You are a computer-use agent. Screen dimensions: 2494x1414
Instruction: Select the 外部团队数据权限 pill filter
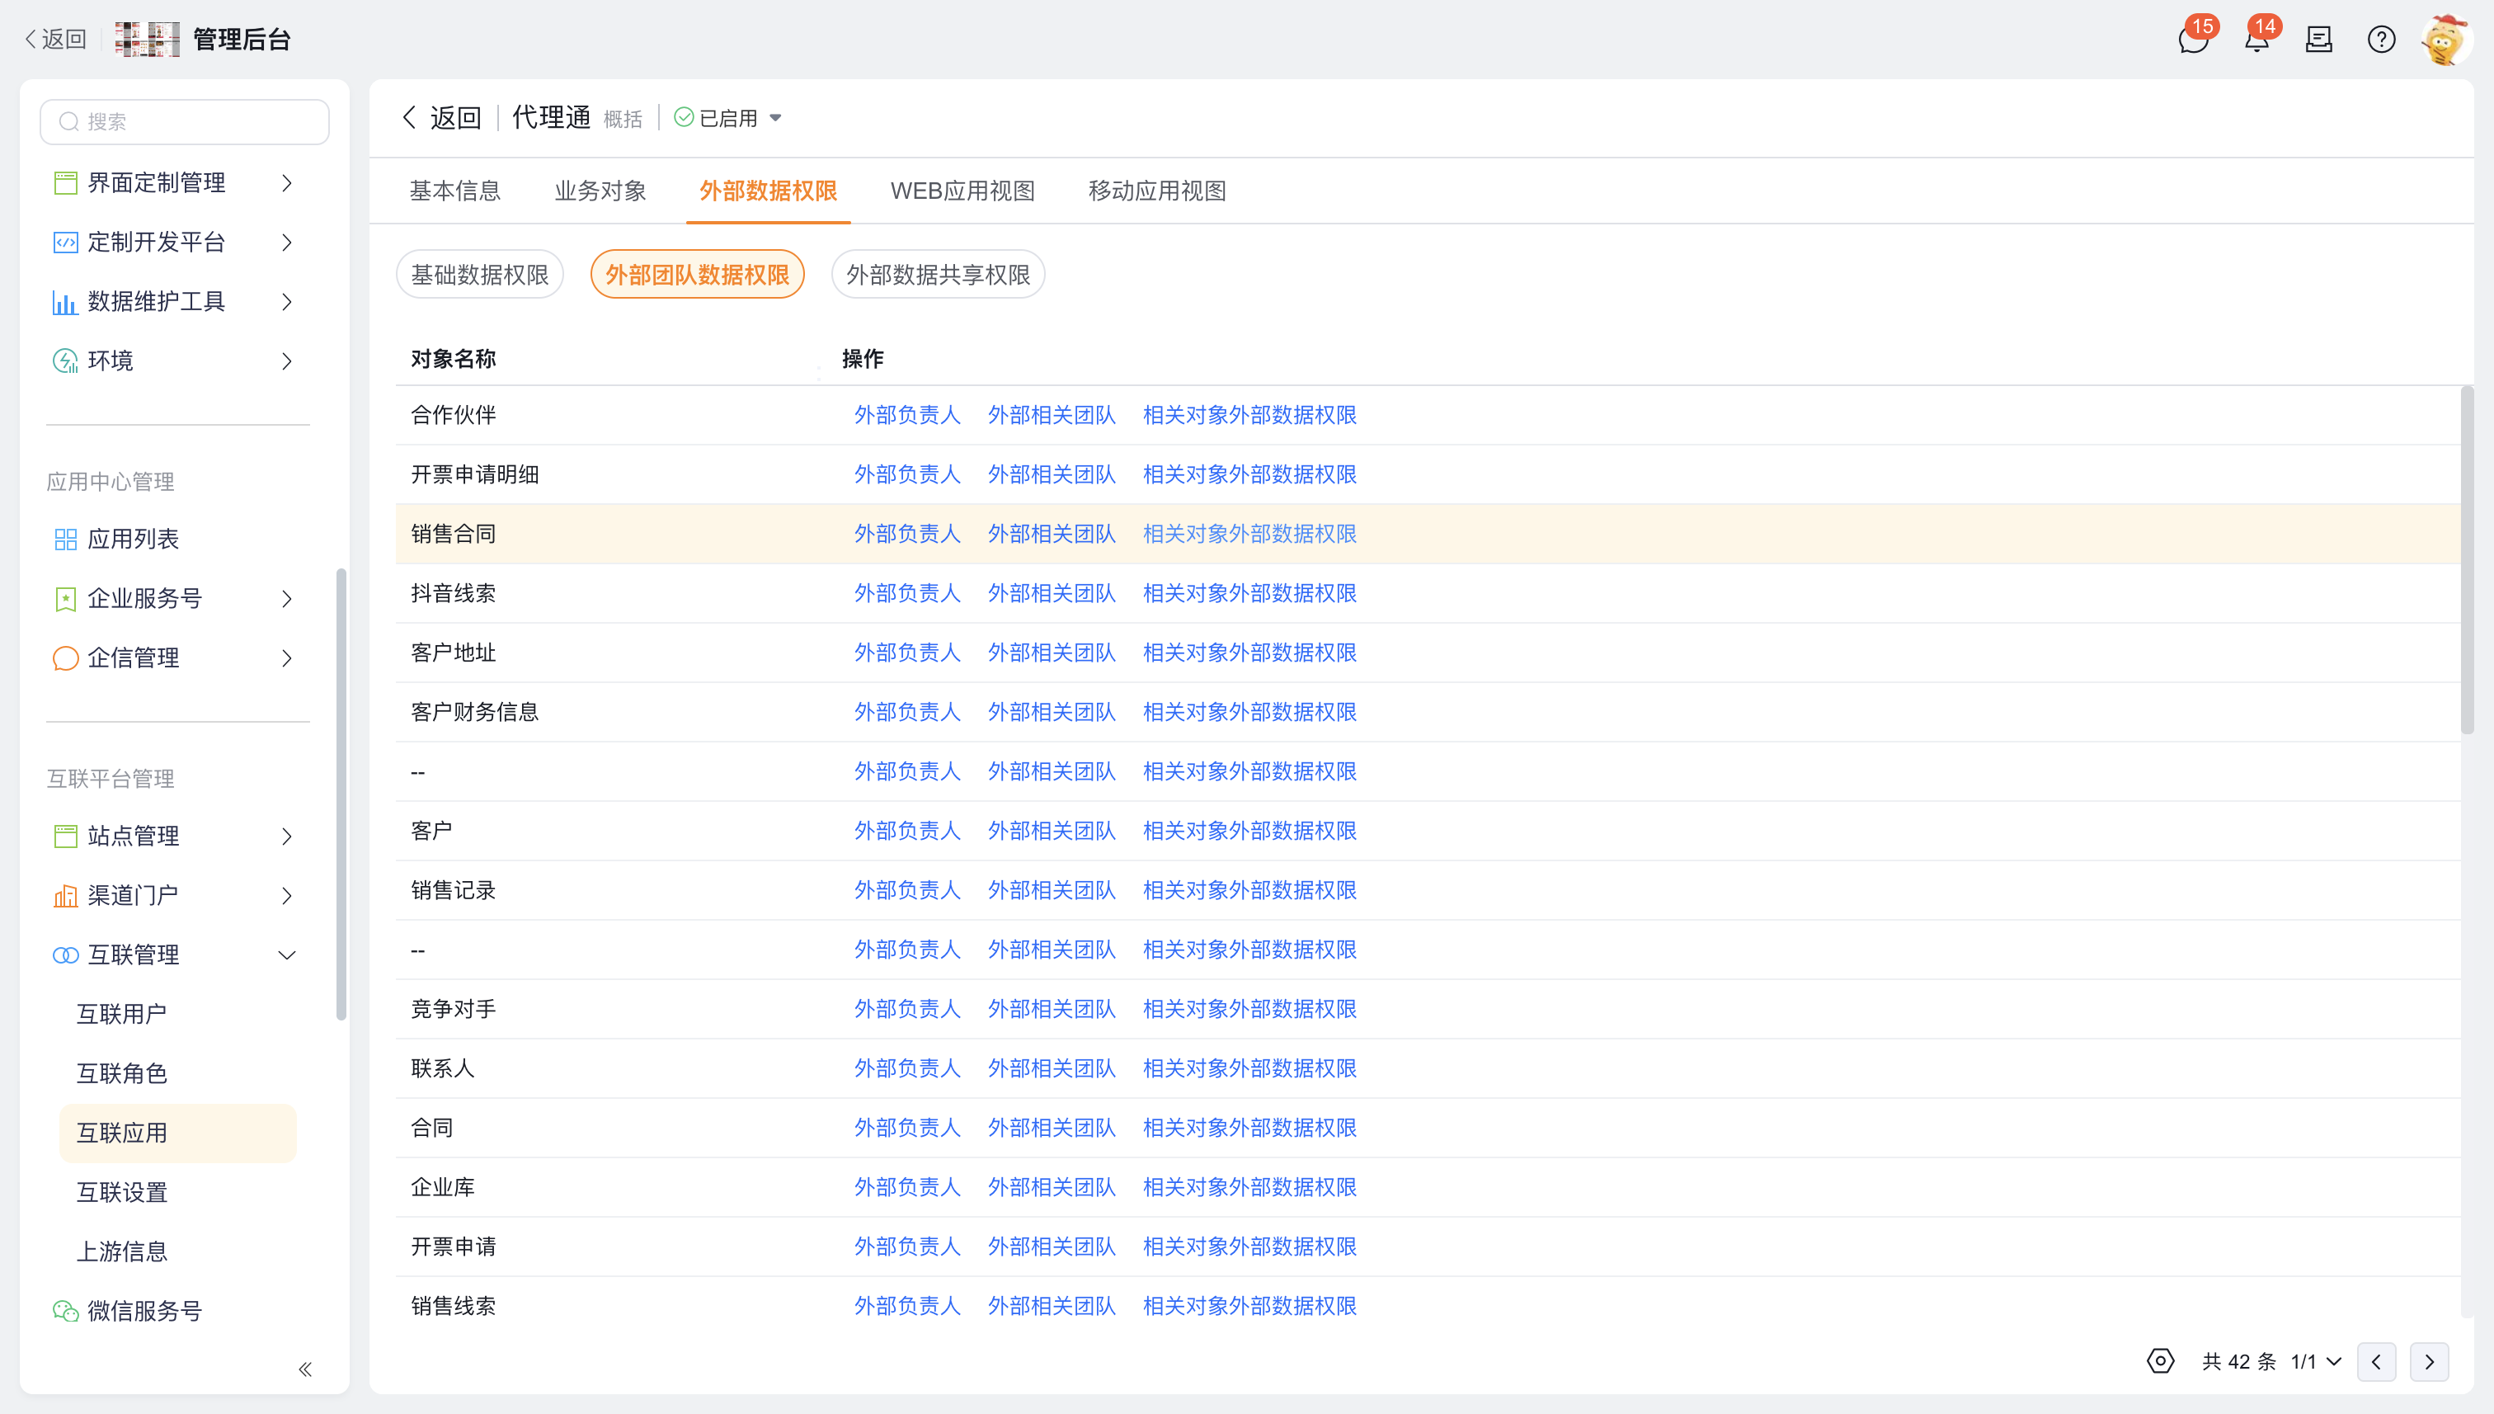pos(697,275)
